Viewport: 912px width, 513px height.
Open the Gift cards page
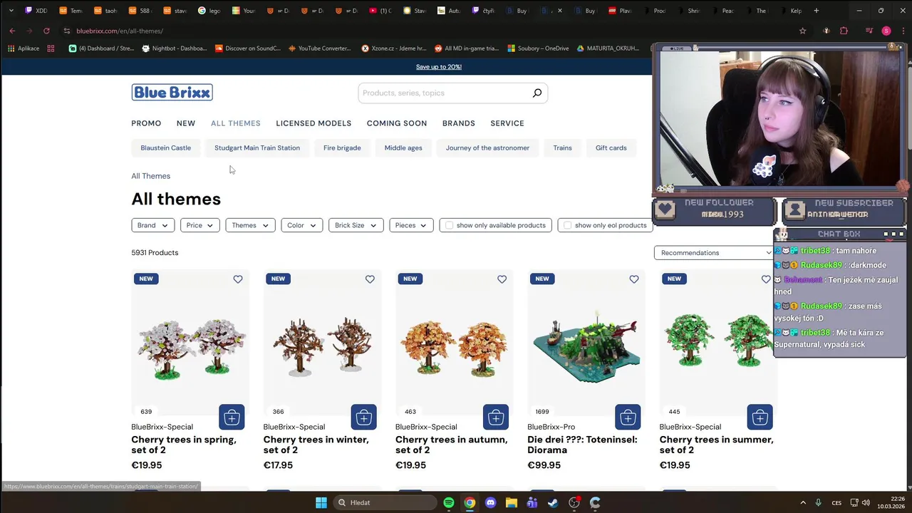click(x=611, y=147)
